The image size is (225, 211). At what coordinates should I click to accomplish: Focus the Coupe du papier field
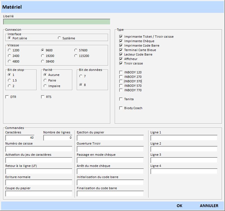39,193
